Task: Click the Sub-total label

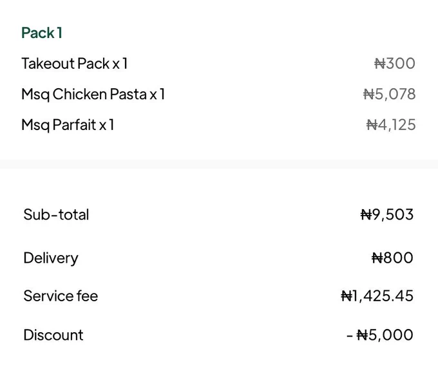Action: pyautogui.click(x=56, y=214)
